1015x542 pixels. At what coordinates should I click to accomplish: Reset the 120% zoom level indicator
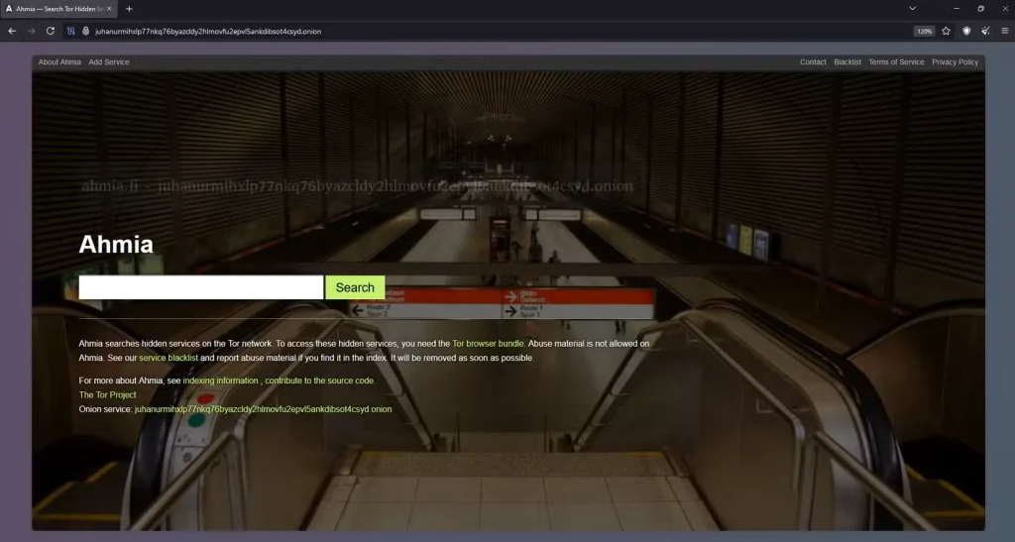(x=924, y=31)
